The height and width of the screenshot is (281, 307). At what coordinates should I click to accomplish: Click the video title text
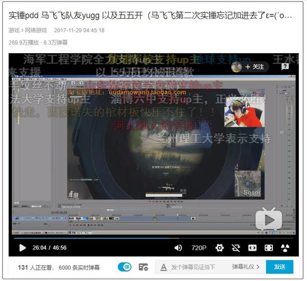click(x=150, y=16)
